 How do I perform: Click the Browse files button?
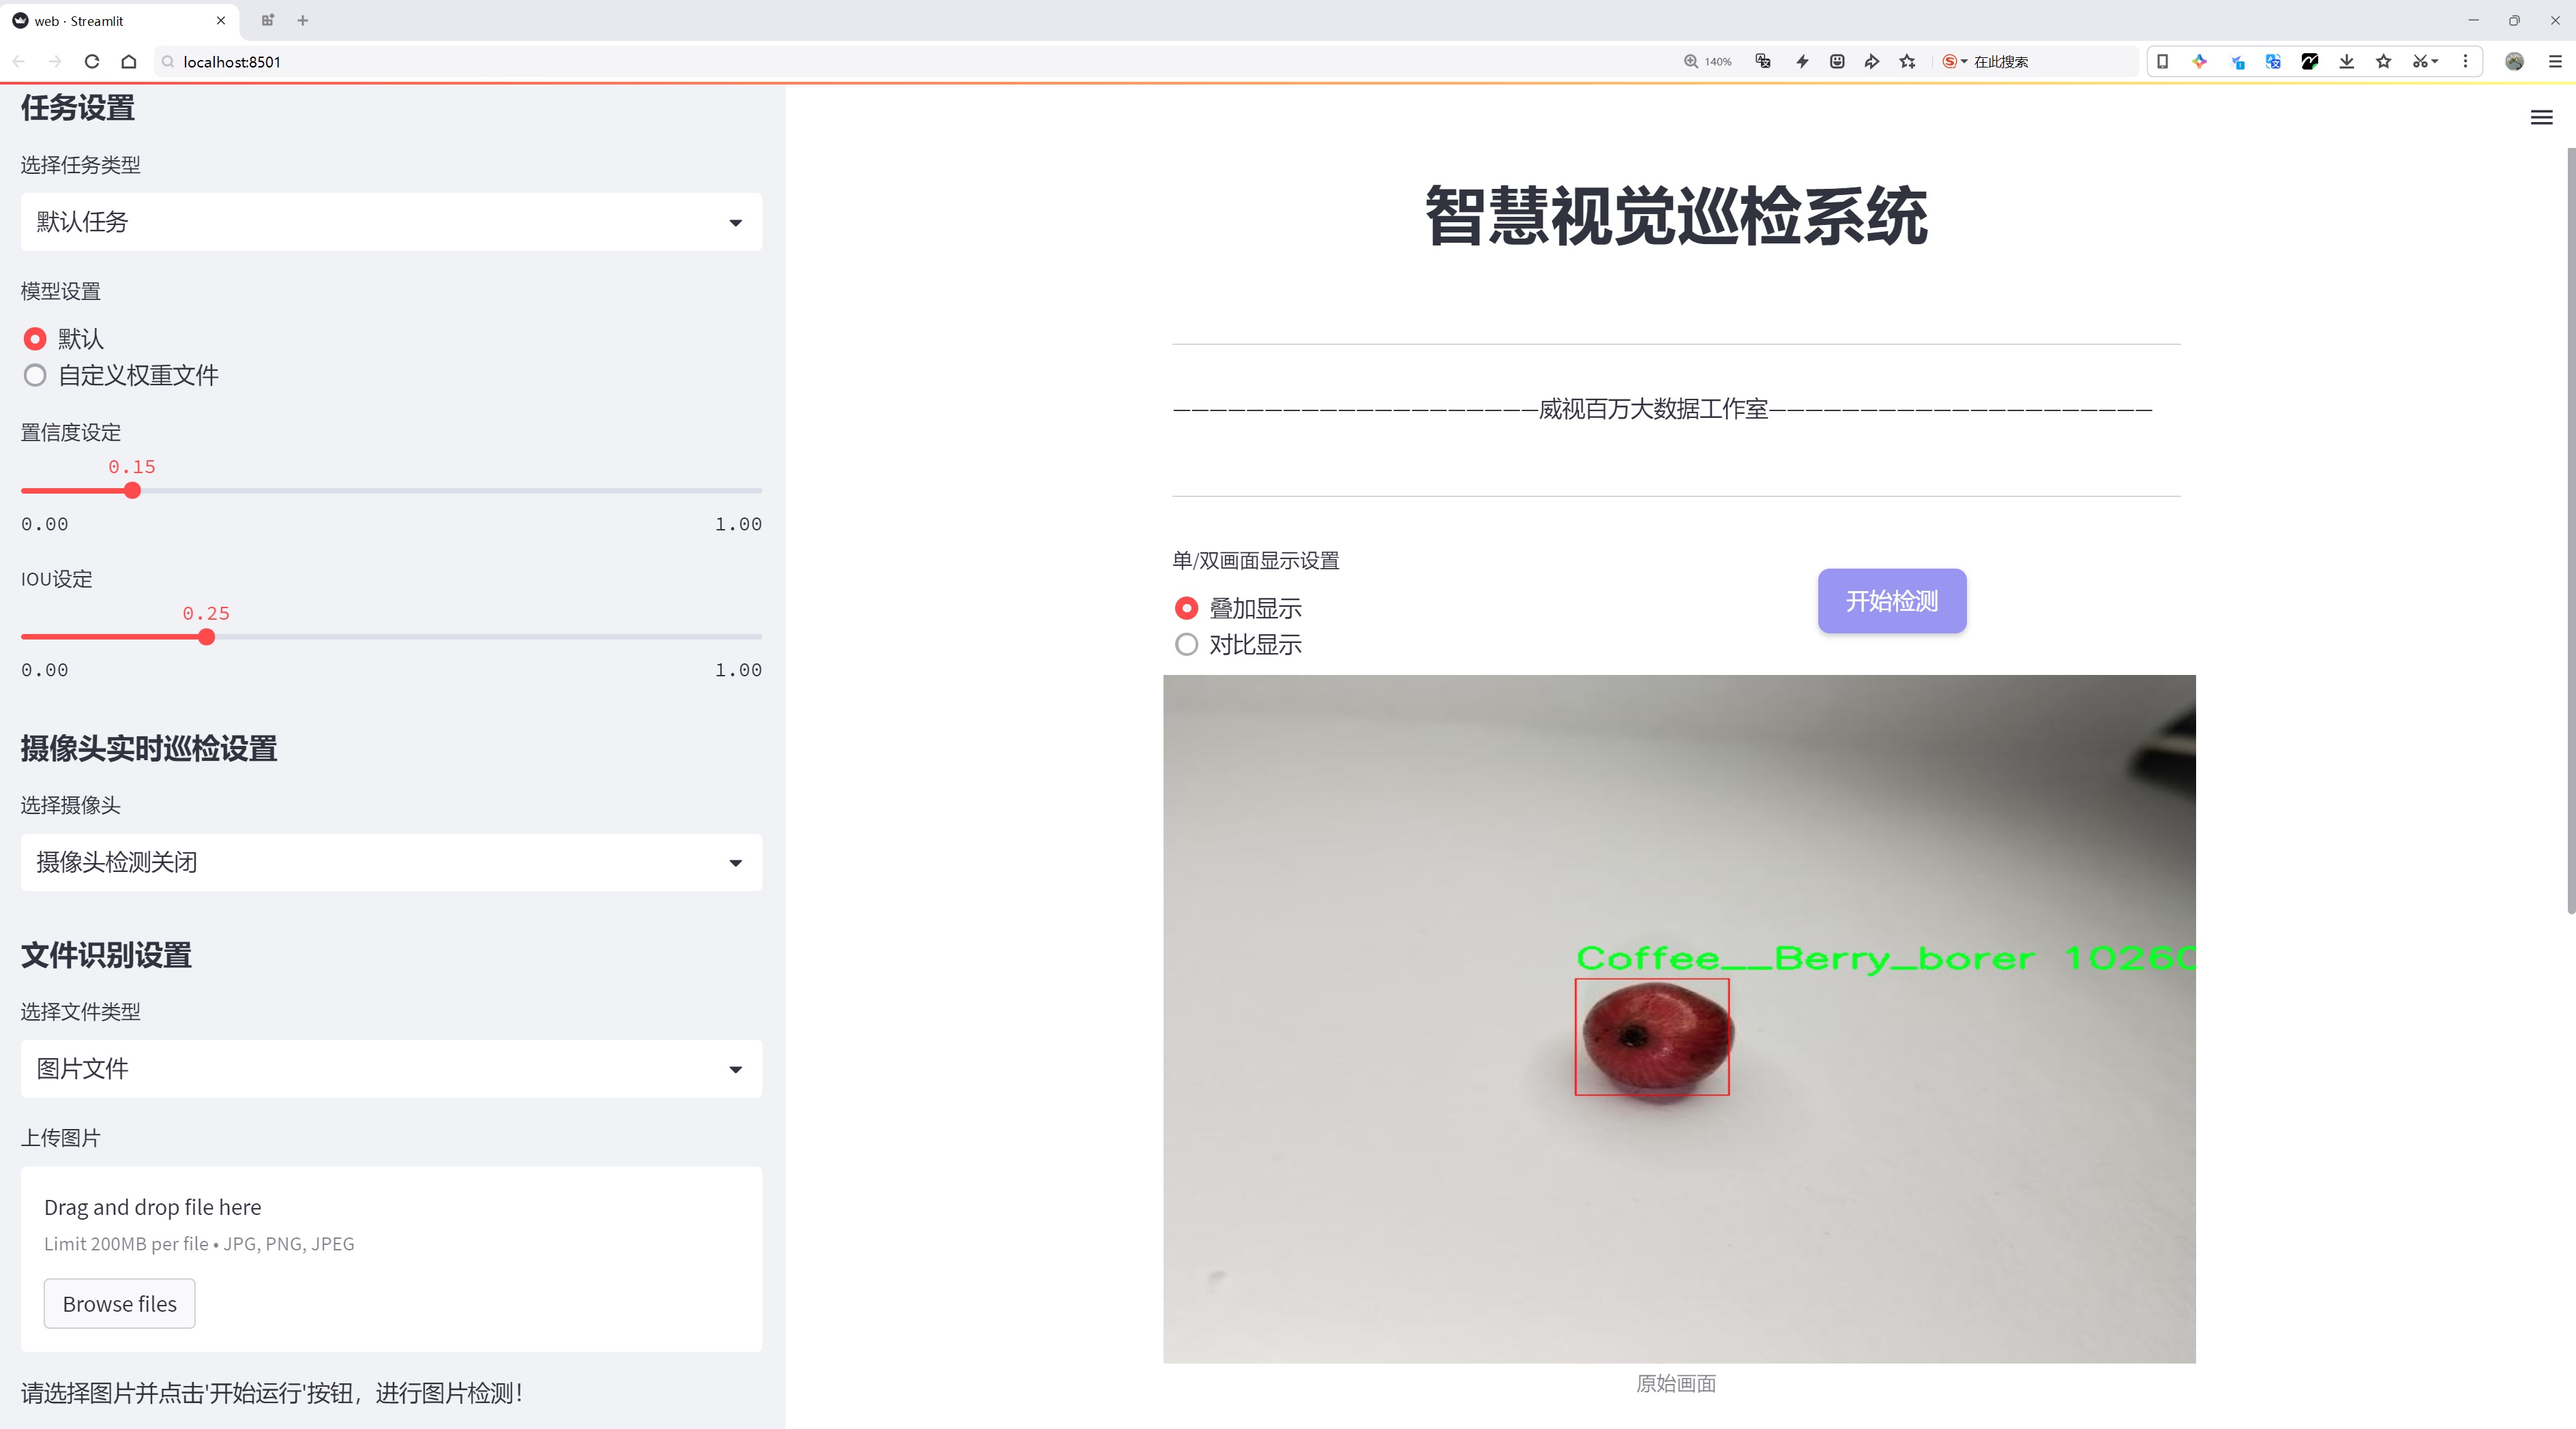click(119, 1304)
